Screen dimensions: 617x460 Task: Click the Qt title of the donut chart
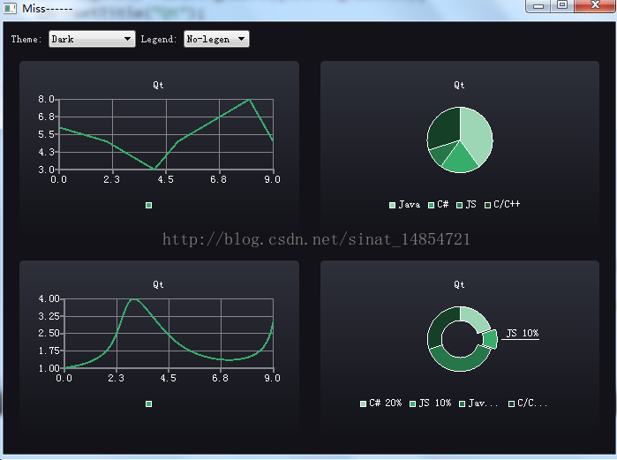point(459,284)
